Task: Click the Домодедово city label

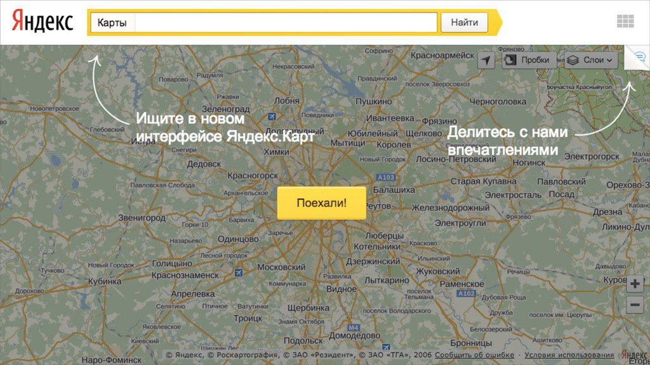Action: click(x=355, y=336)
